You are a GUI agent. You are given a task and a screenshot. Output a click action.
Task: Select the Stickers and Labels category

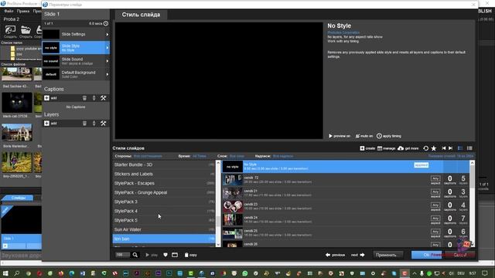[x=164, y=174]
